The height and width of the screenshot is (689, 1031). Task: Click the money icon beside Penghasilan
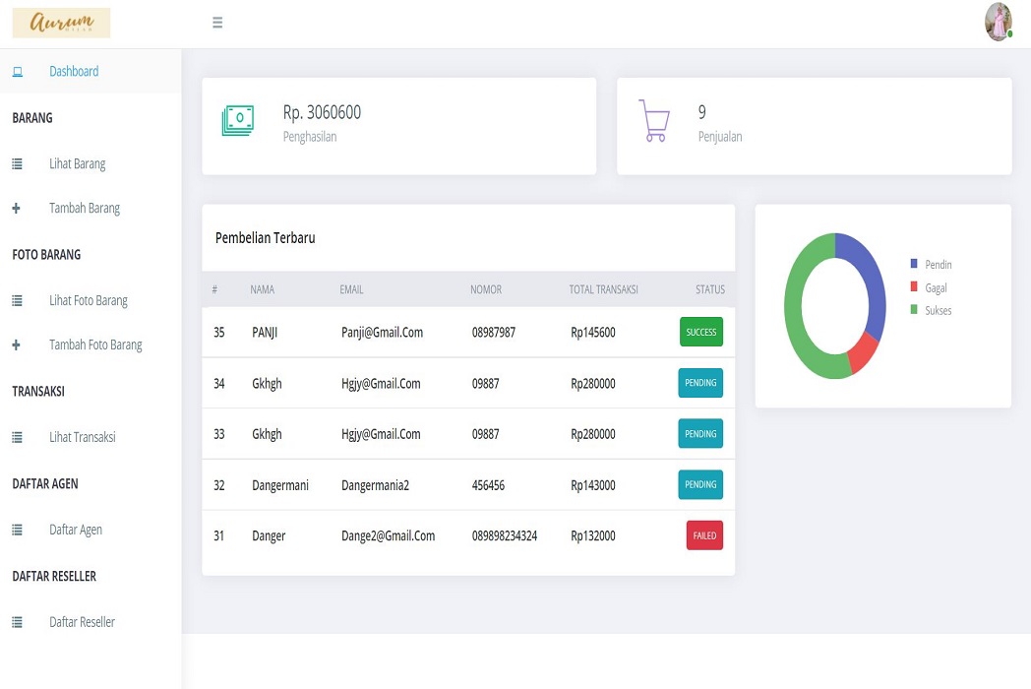point(237,120)
